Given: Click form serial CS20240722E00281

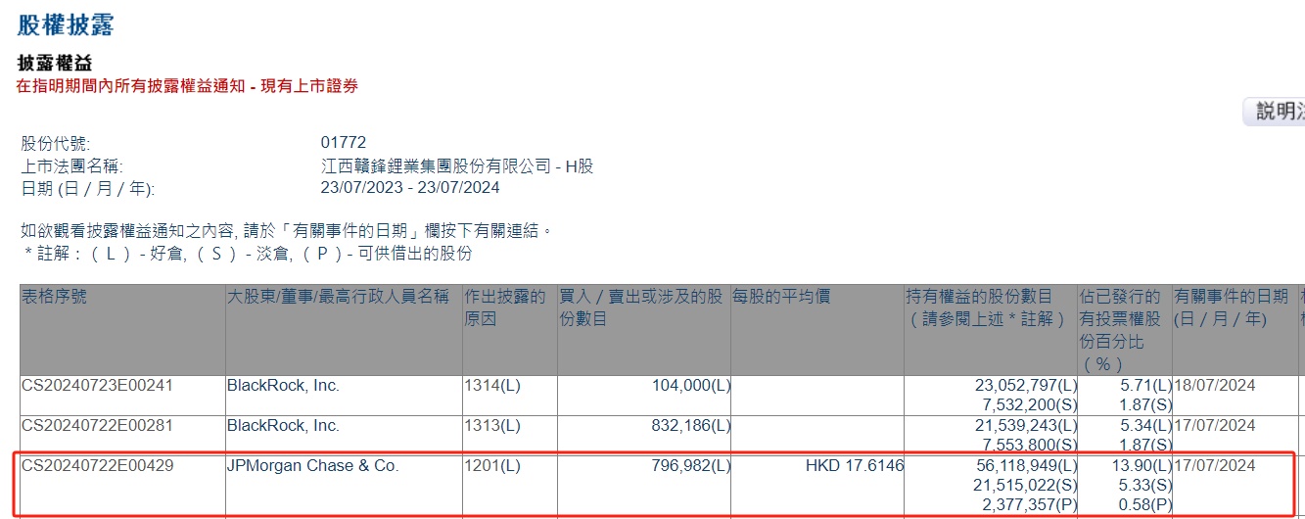Looking at the screenshot, I should (x=97, y=426).
